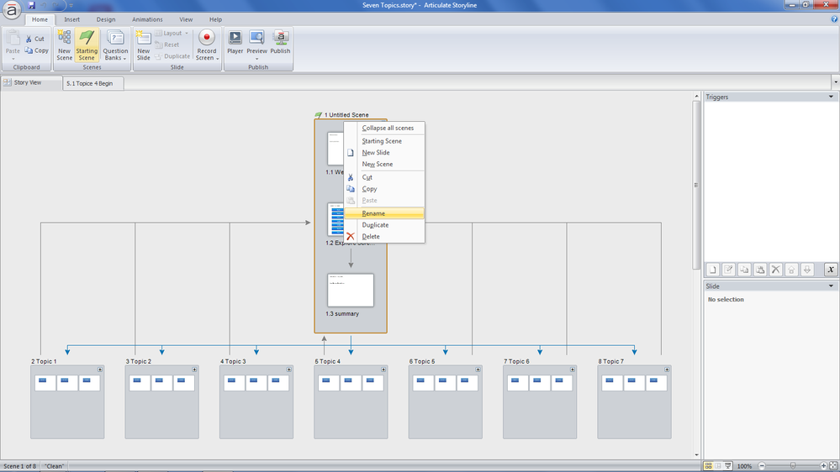Select Duplicate in the context menu
Image resolution: width=840 pixels, height=472 pixels.
[x=375, y=225]
